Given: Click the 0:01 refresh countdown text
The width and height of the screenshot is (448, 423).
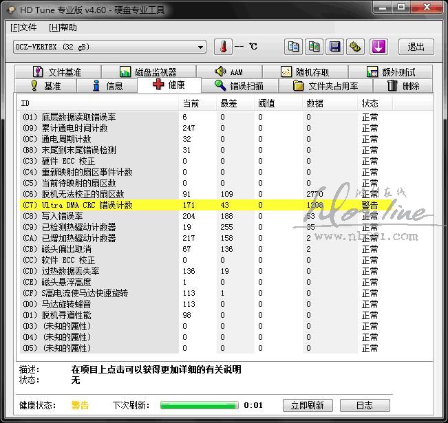Looking at the screenshot, I should click(253, 405).
